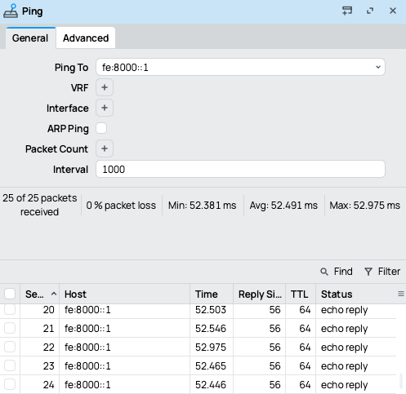Screen dimensions: 406x394
Task: Click time value 52.465 in the table
Action: tap(211, 366)
